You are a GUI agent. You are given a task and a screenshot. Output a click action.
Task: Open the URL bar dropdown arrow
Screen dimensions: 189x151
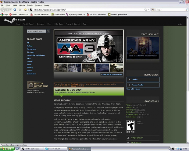(x=149, y=10)
